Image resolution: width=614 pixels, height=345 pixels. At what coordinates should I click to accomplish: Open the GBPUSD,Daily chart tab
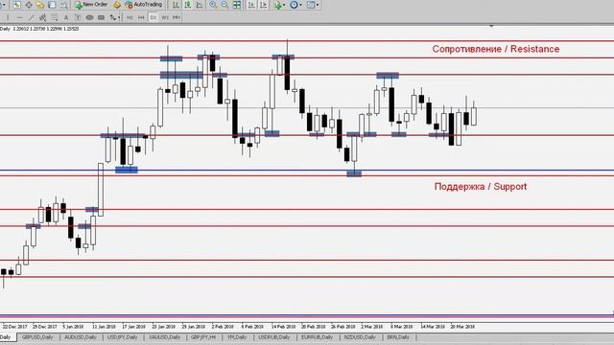[x=37, y=337]
